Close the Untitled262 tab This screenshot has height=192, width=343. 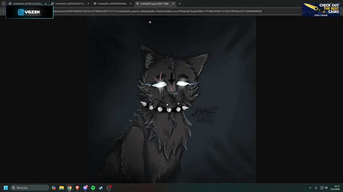pyautogui.click(x=46, y=4)
